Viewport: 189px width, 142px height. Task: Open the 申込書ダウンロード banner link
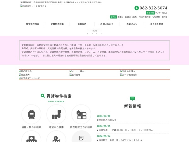click(29, 78)
